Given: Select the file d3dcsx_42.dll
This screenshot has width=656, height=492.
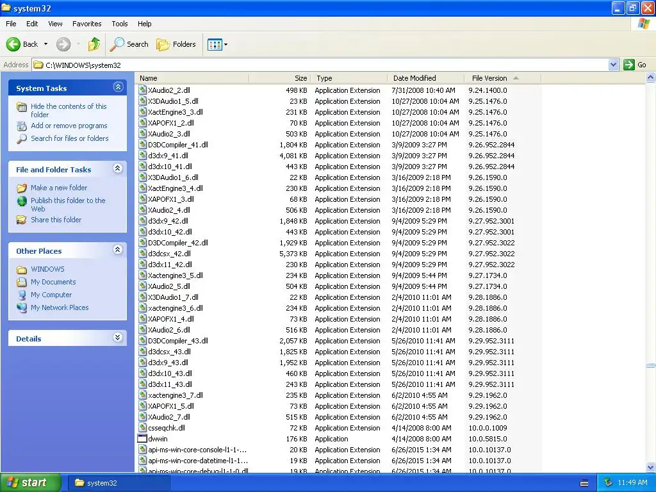Looking at the screenshot, I should pyautogui.click(x=169, y=254).
